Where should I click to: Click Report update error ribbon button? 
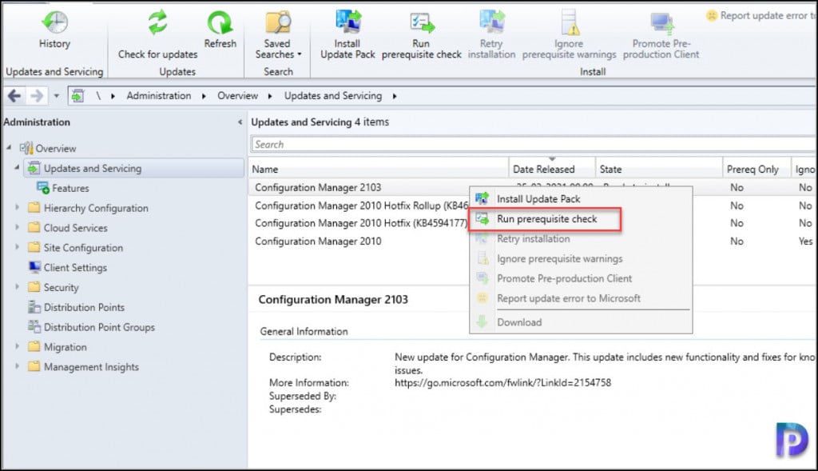(761, 16)
